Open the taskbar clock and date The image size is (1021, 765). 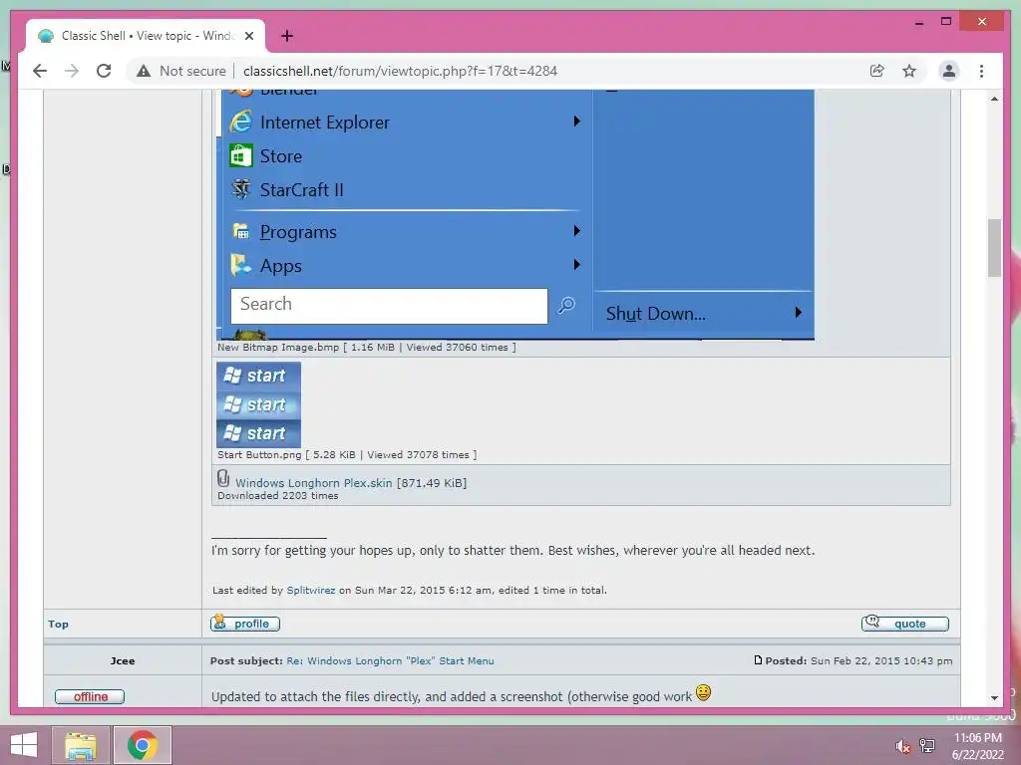[978, 746]
